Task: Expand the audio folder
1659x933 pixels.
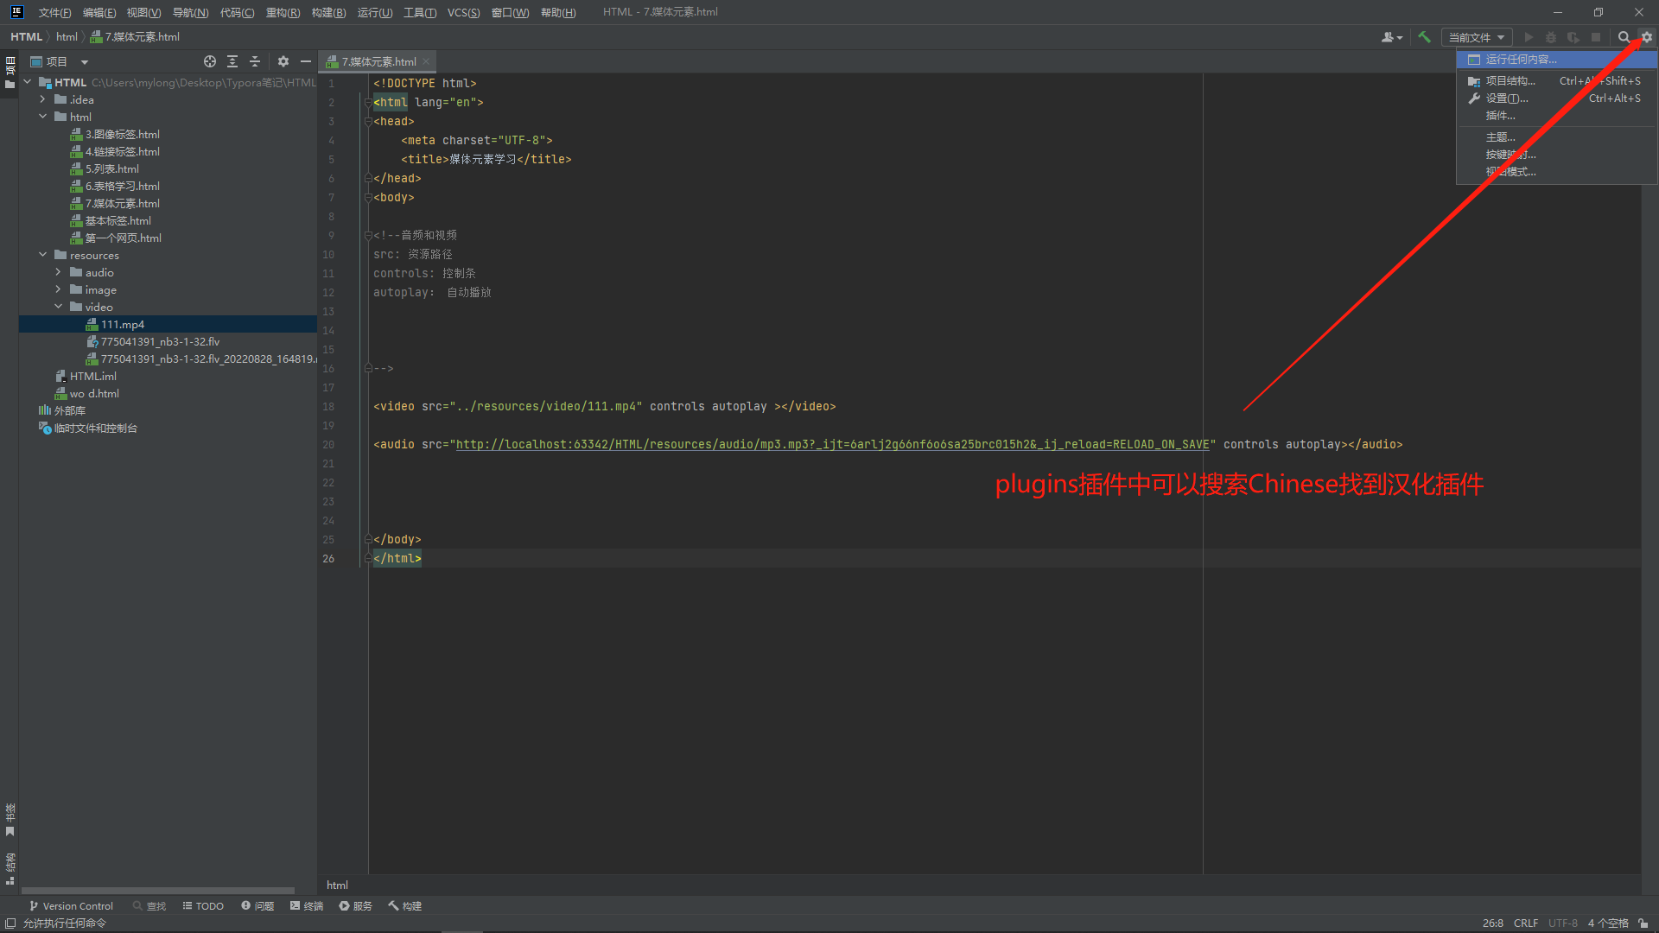Action: coord(59,272)
